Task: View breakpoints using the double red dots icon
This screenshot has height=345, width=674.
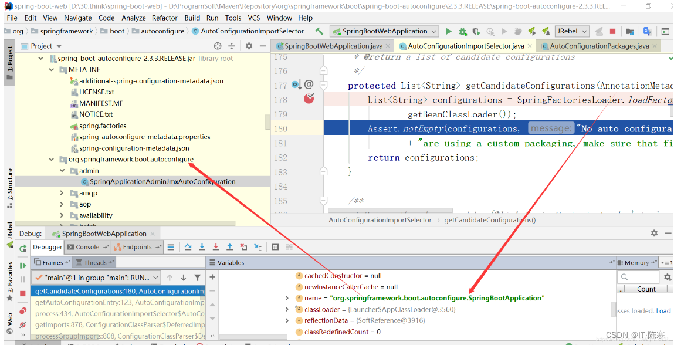Action: click(x=23, y=311)
